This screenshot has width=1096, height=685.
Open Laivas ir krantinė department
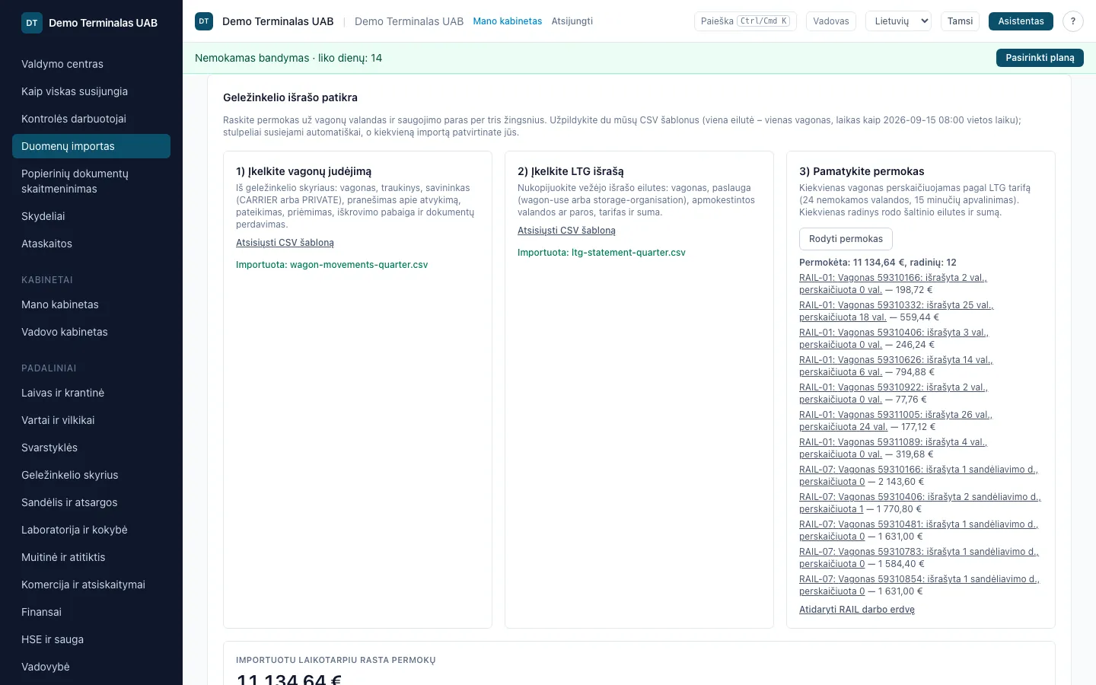point(91,393)
